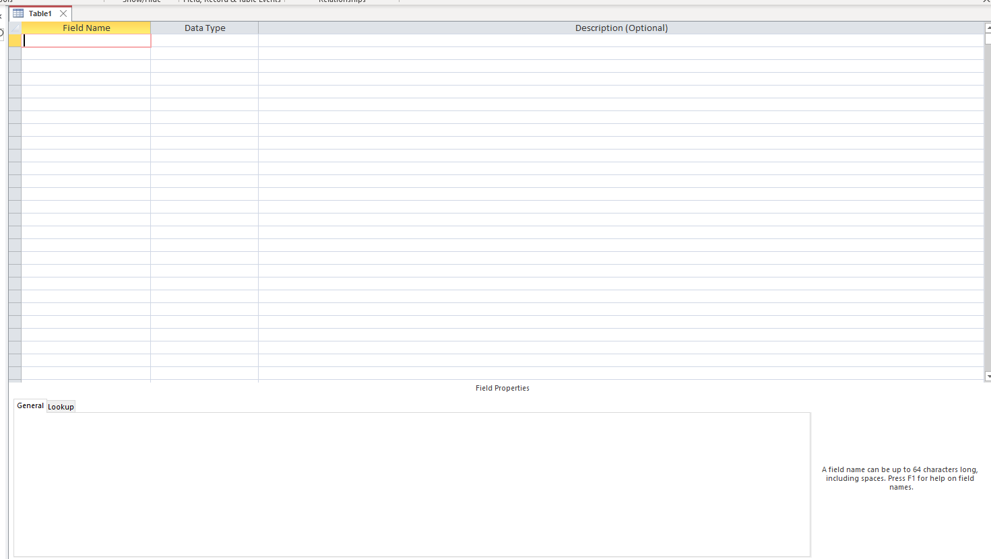Switch to the Lookup properties tab

tap(61, 407)
